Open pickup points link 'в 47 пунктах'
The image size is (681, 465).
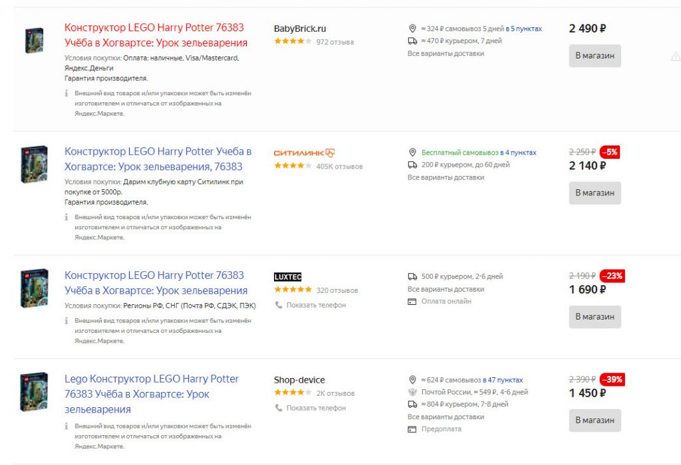(x=503, y=380)
